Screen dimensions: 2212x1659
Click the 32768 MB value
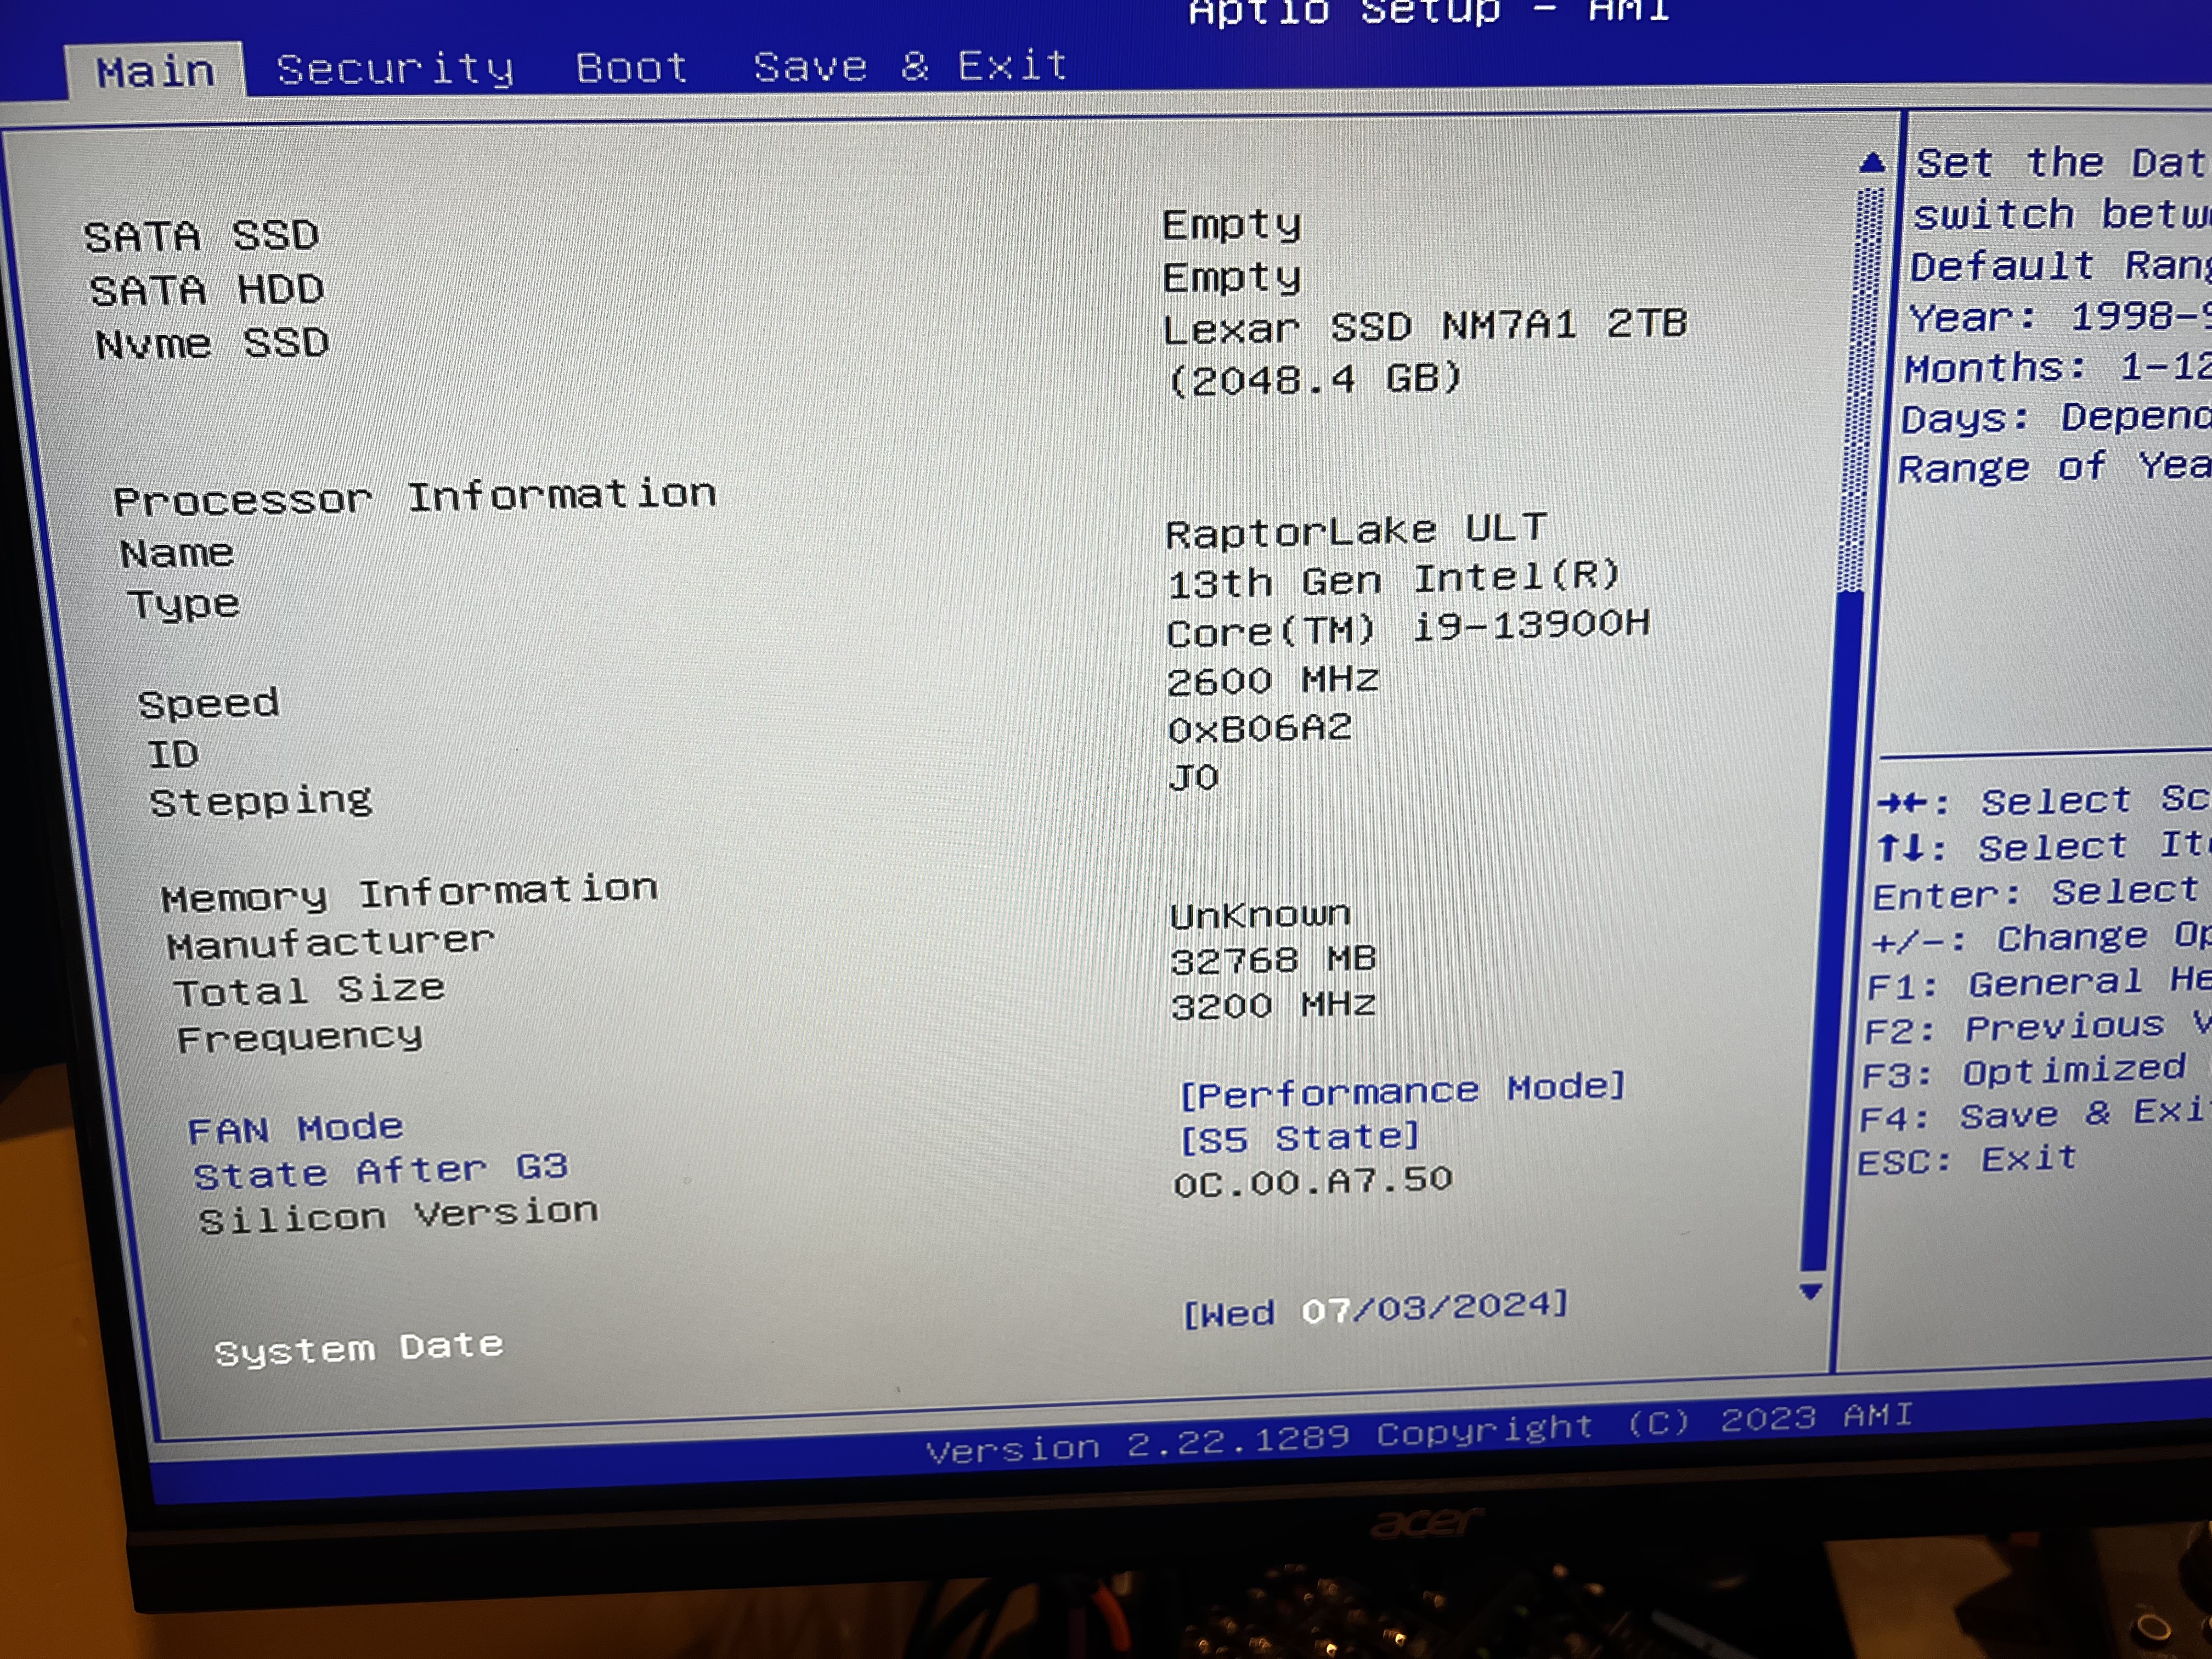[x=1273, y=960]
